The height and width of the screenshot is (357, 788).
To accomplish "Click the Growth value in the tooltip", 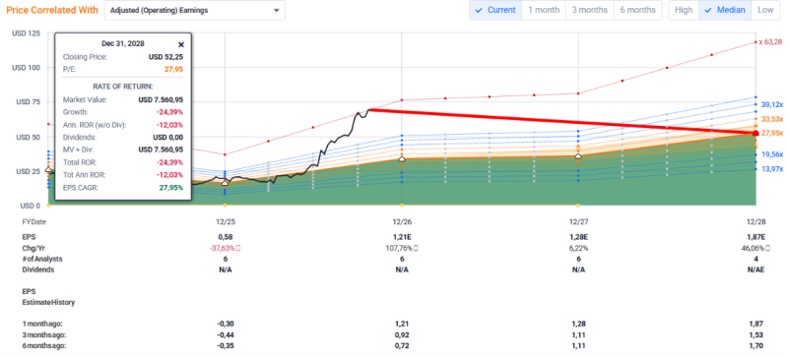I will [168, 112].
